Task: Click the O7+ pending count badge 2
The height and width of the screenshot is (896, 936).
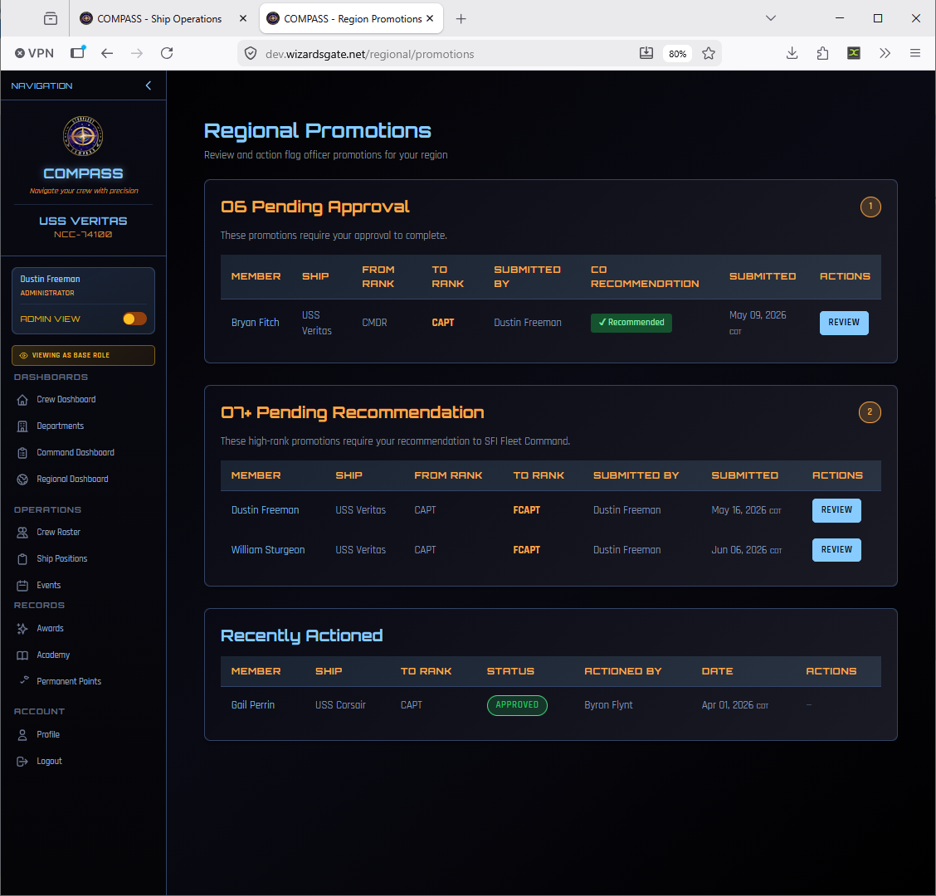Action: [870, 411]
